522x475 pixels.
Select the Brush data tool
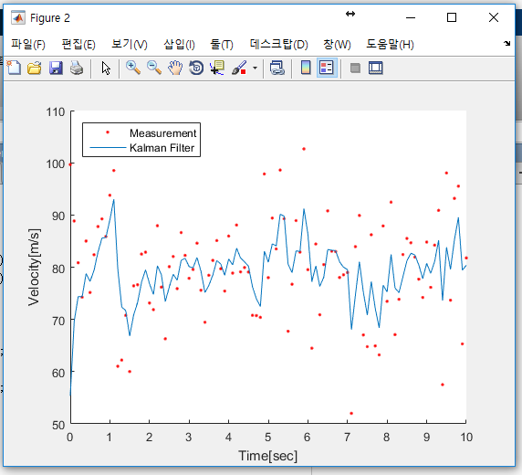coord(239,68)
